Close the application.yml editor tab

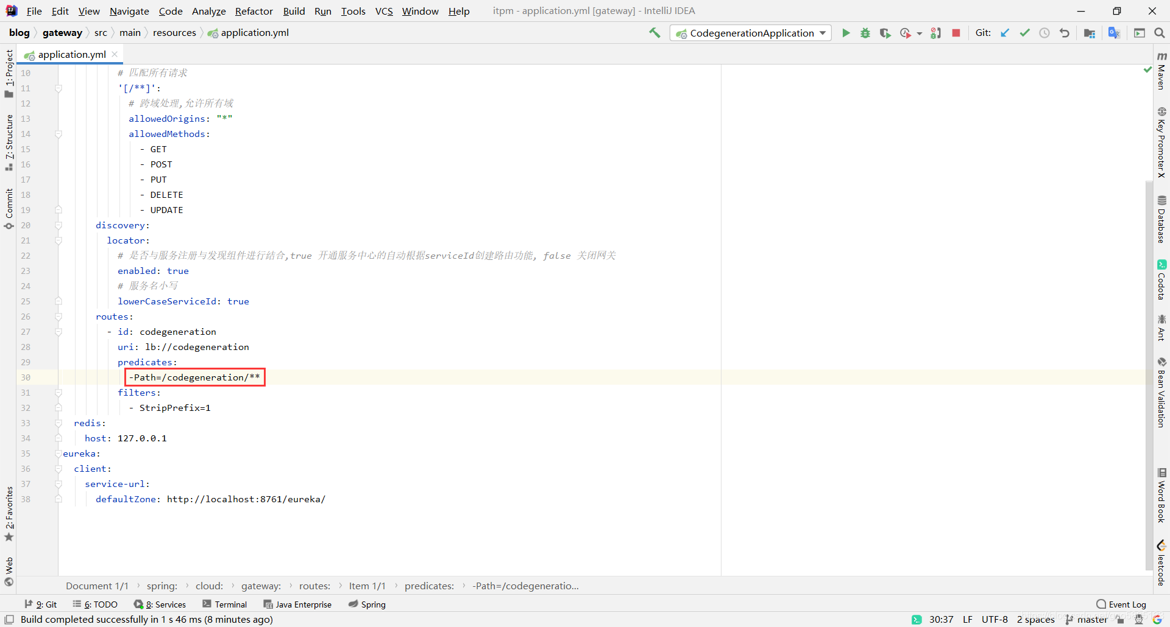[115, 54]
